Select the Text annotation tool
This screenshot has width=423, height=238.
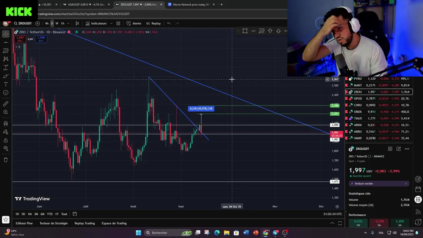click(6, 84)
